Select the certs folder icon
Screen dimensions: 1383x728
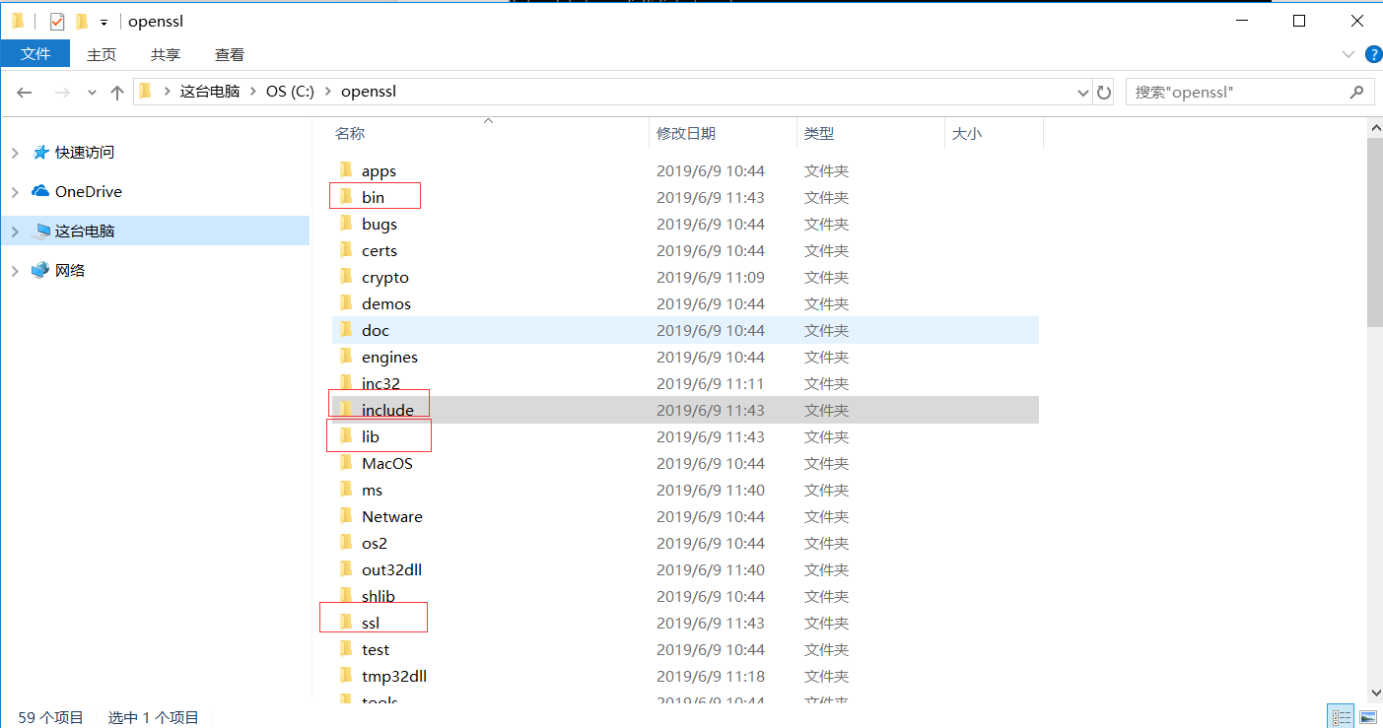pos(346,250)
